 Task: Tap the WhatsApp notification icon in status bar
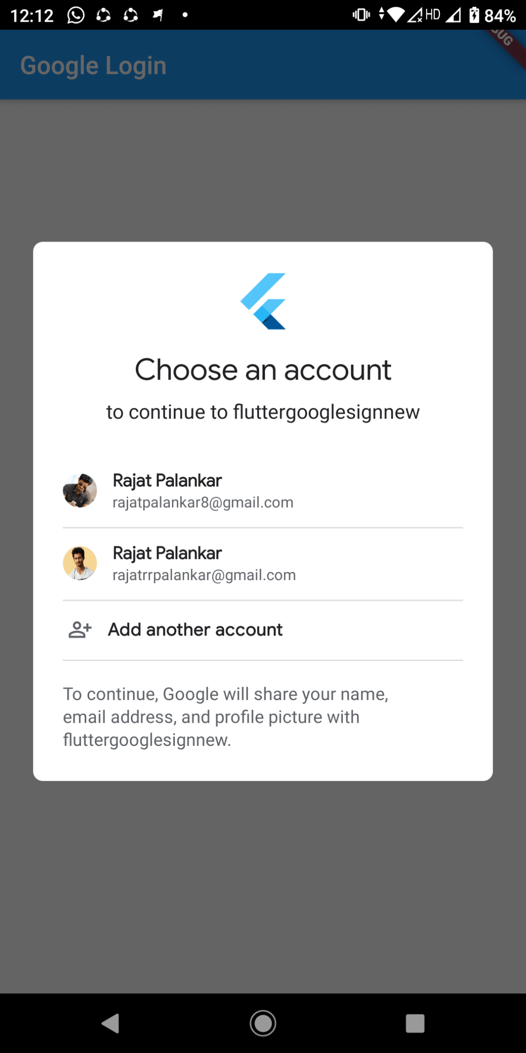click(76, 15)
